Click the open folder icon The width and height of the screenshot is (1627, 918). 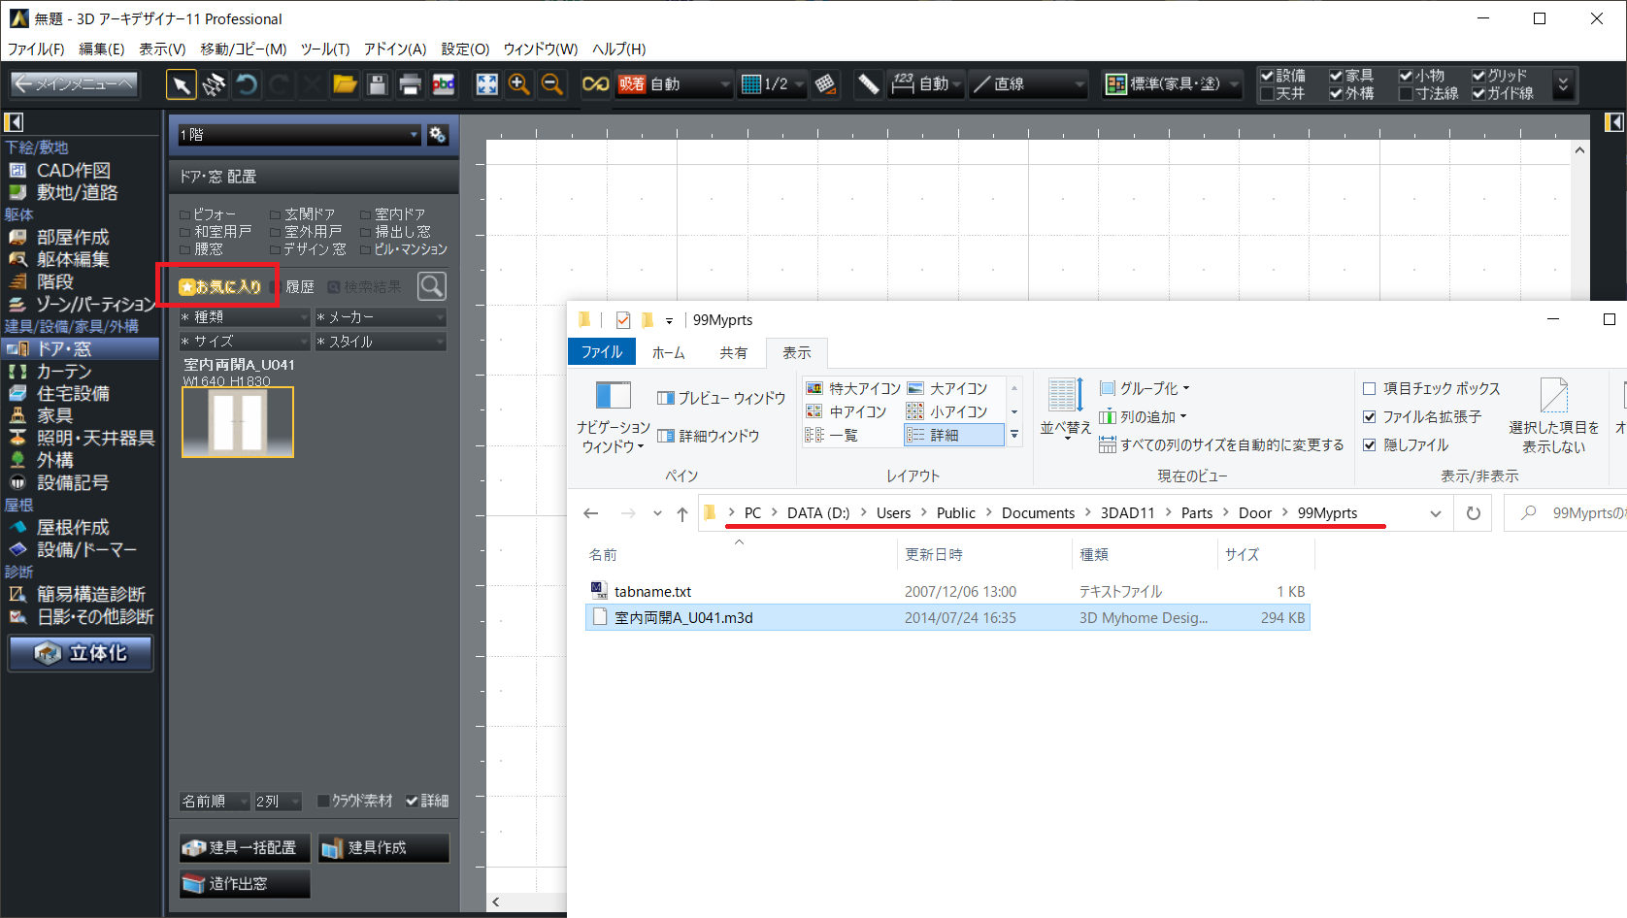[345, 85]
